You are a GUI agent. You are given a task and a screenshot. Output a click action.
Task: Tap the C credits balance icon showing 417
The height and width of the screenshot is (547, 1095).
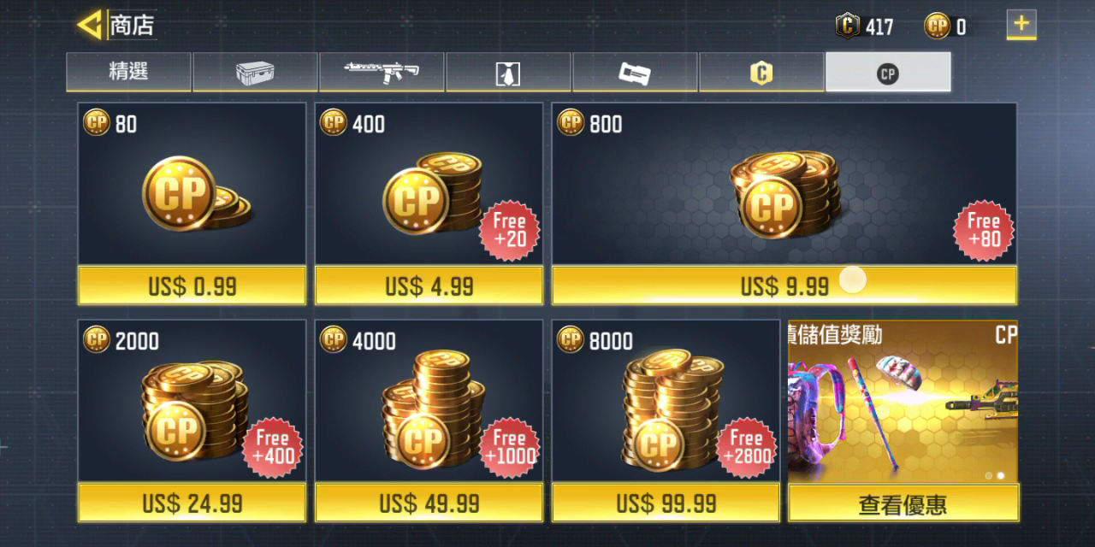point(848,26)
